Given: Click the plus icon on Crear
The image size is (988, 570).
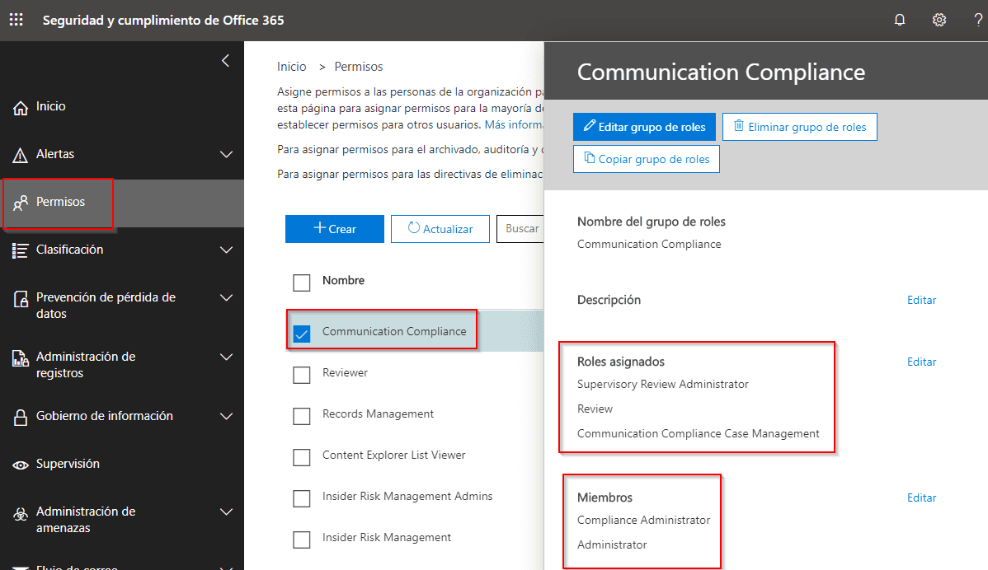Looking at the screenshot, I should pos(319,227).
